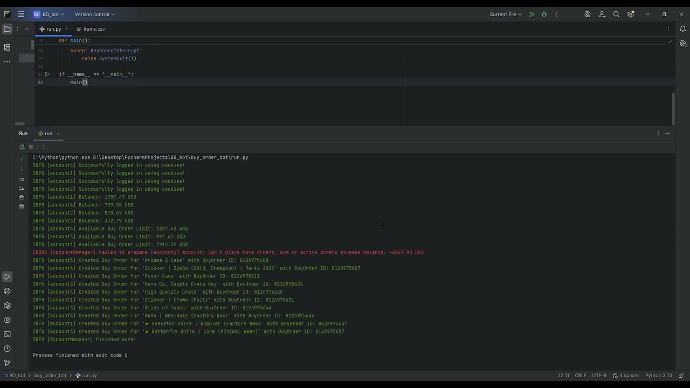Open the Project tool window folder icon

coord(7,29)
